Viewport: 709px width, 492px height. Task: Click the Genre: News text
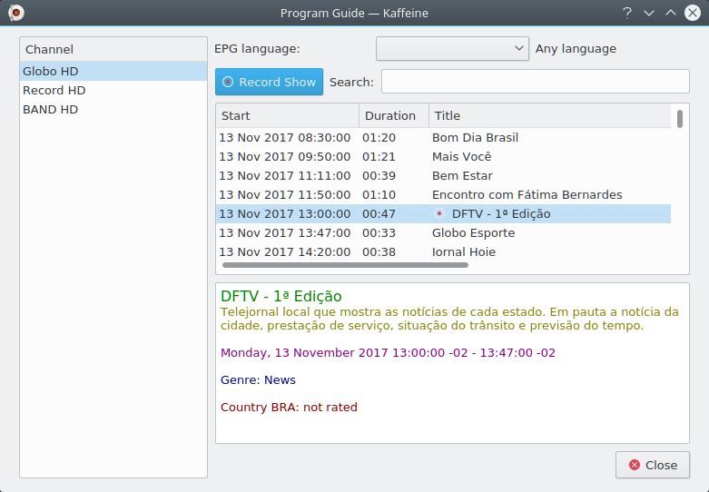point(258,379)
